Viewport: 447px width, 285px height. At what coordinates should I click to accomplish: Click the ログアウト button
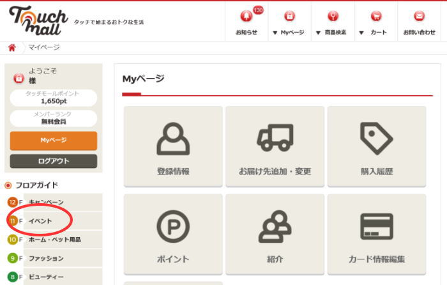[54, 161]
